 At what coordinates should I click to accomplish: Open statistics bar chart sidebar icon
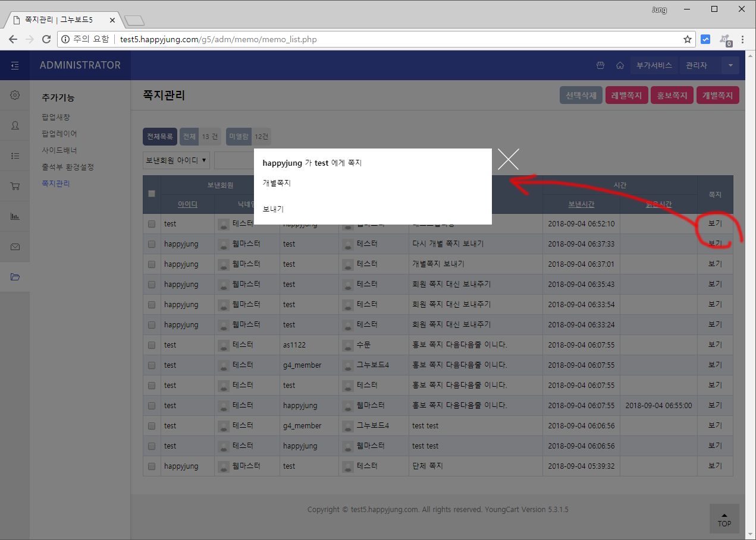tap(15, 216)
